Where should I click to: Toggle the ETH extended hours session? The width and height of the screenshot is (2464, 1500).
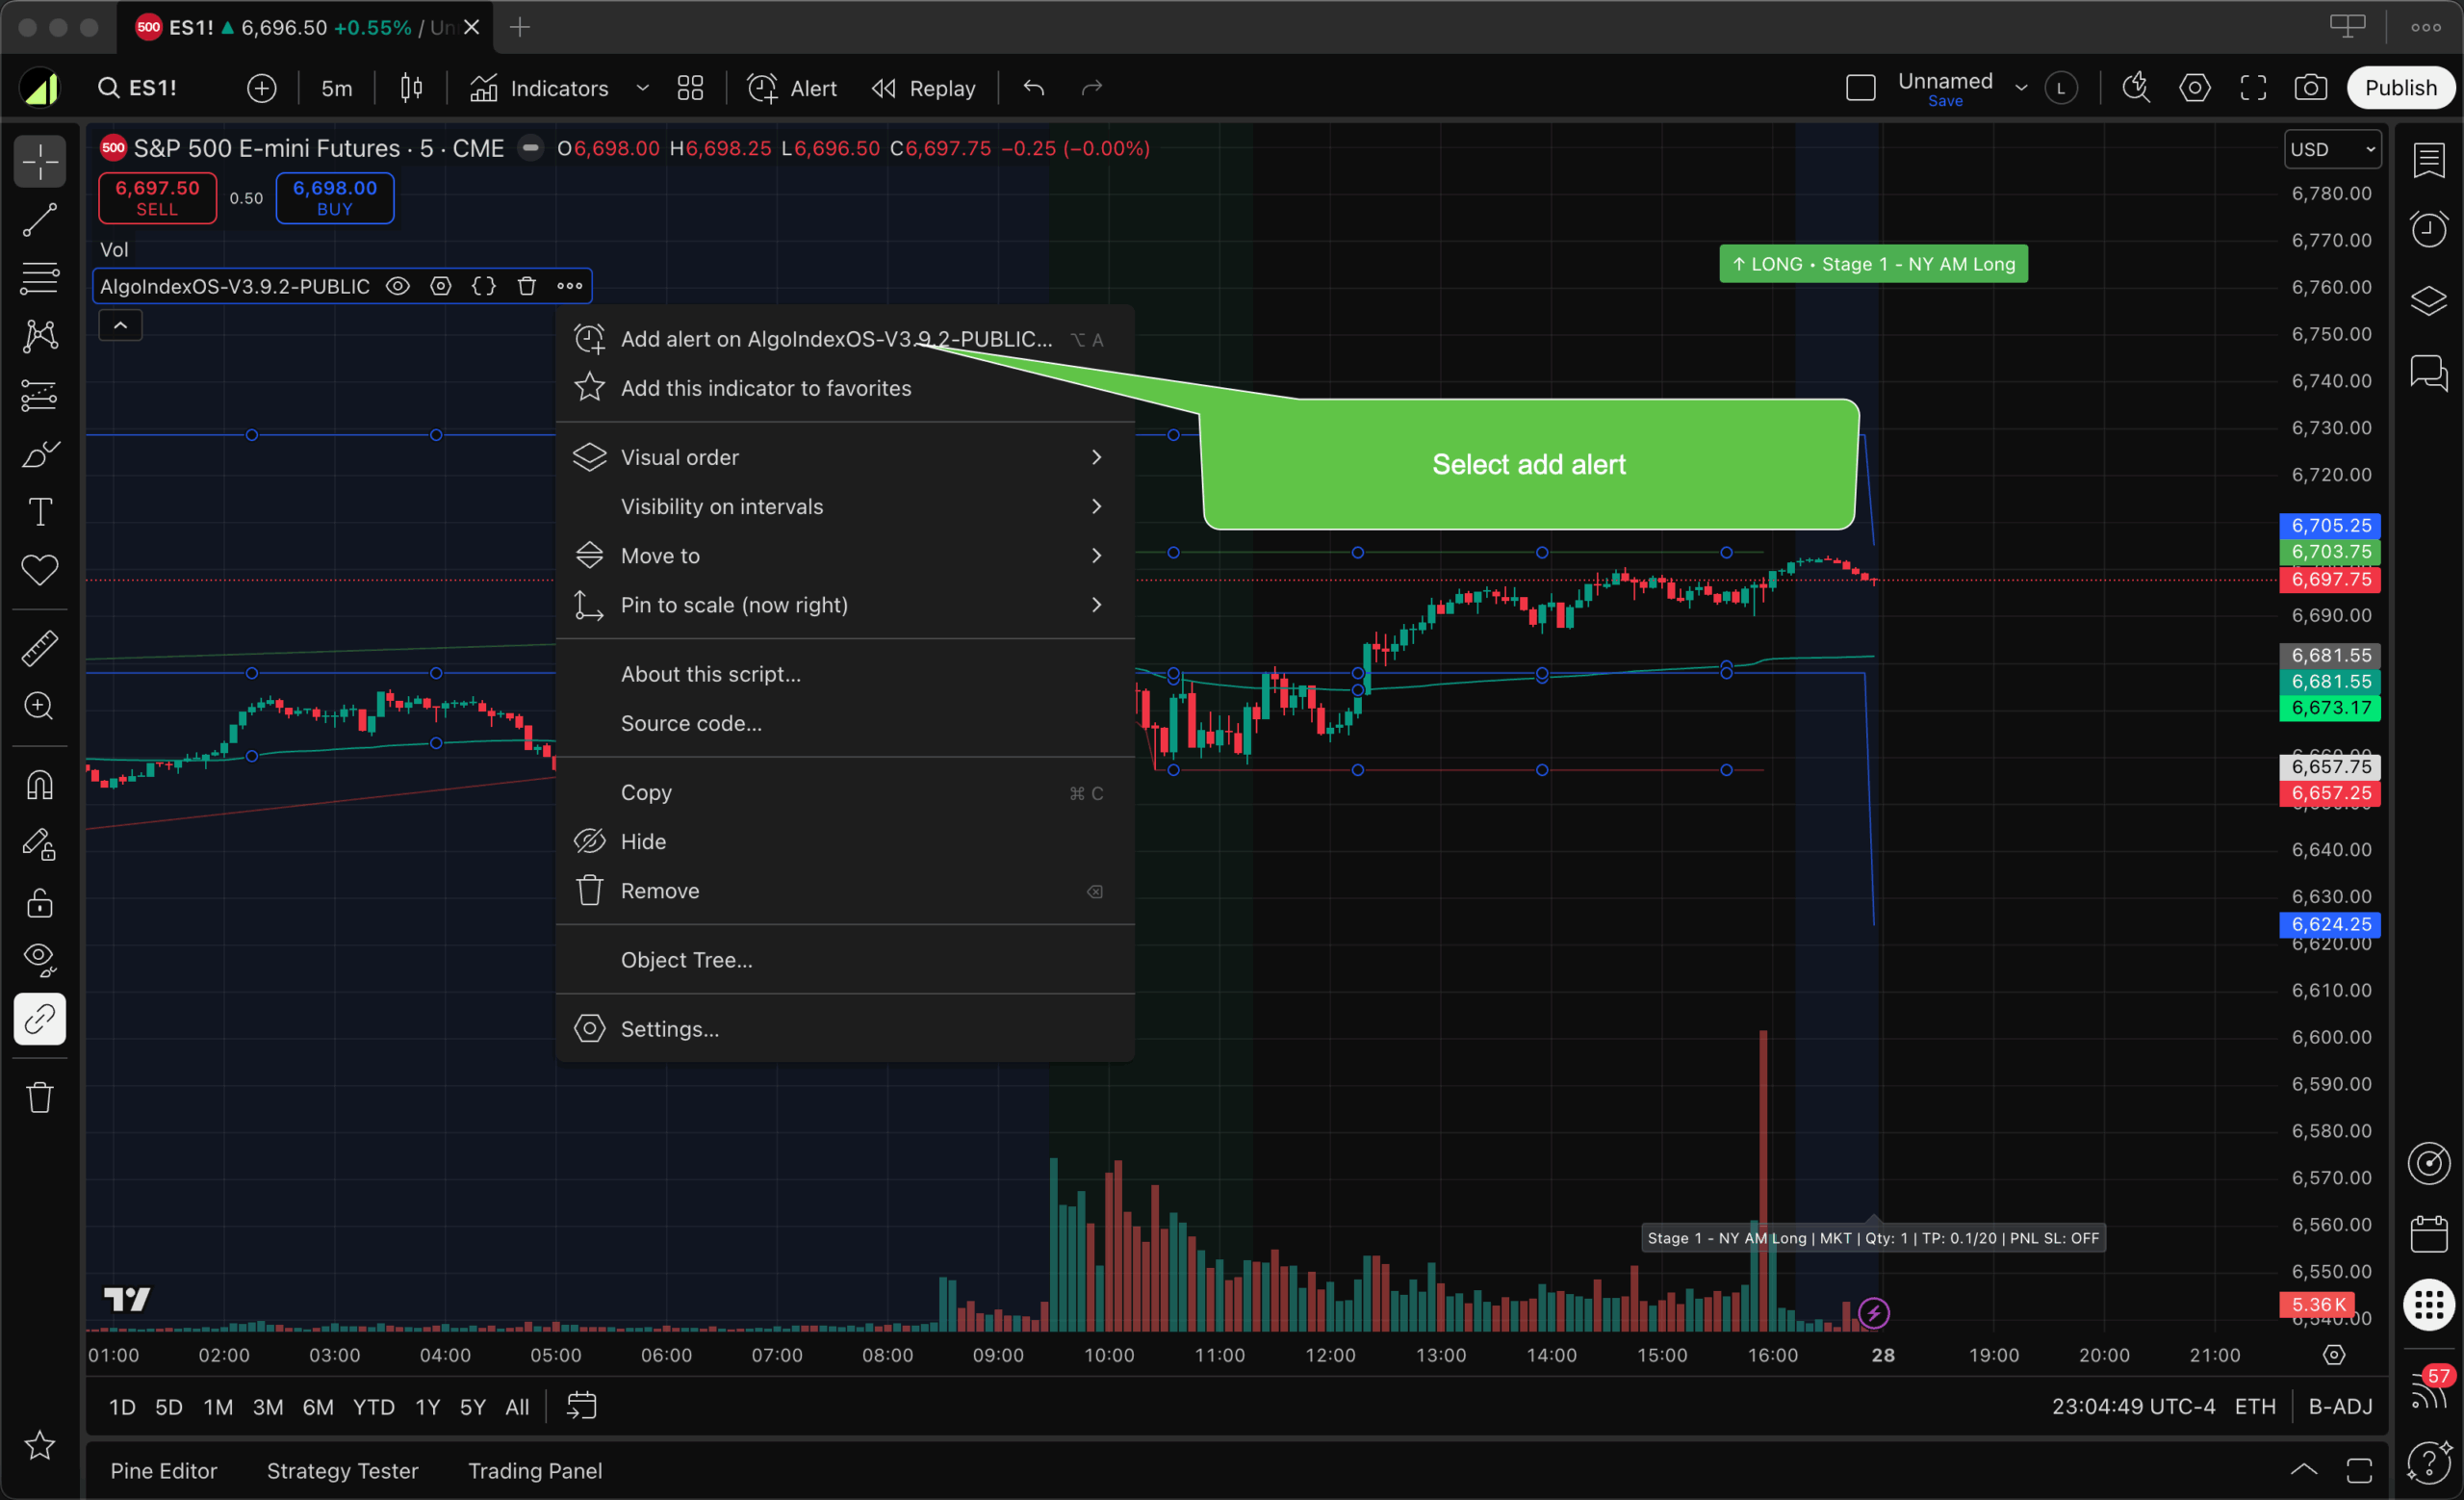click(2255, 1406)
